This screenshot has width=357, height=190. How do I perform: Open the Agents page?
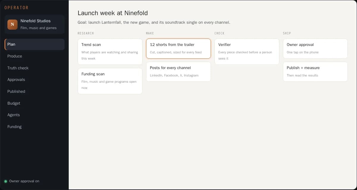tap(35, 115)
